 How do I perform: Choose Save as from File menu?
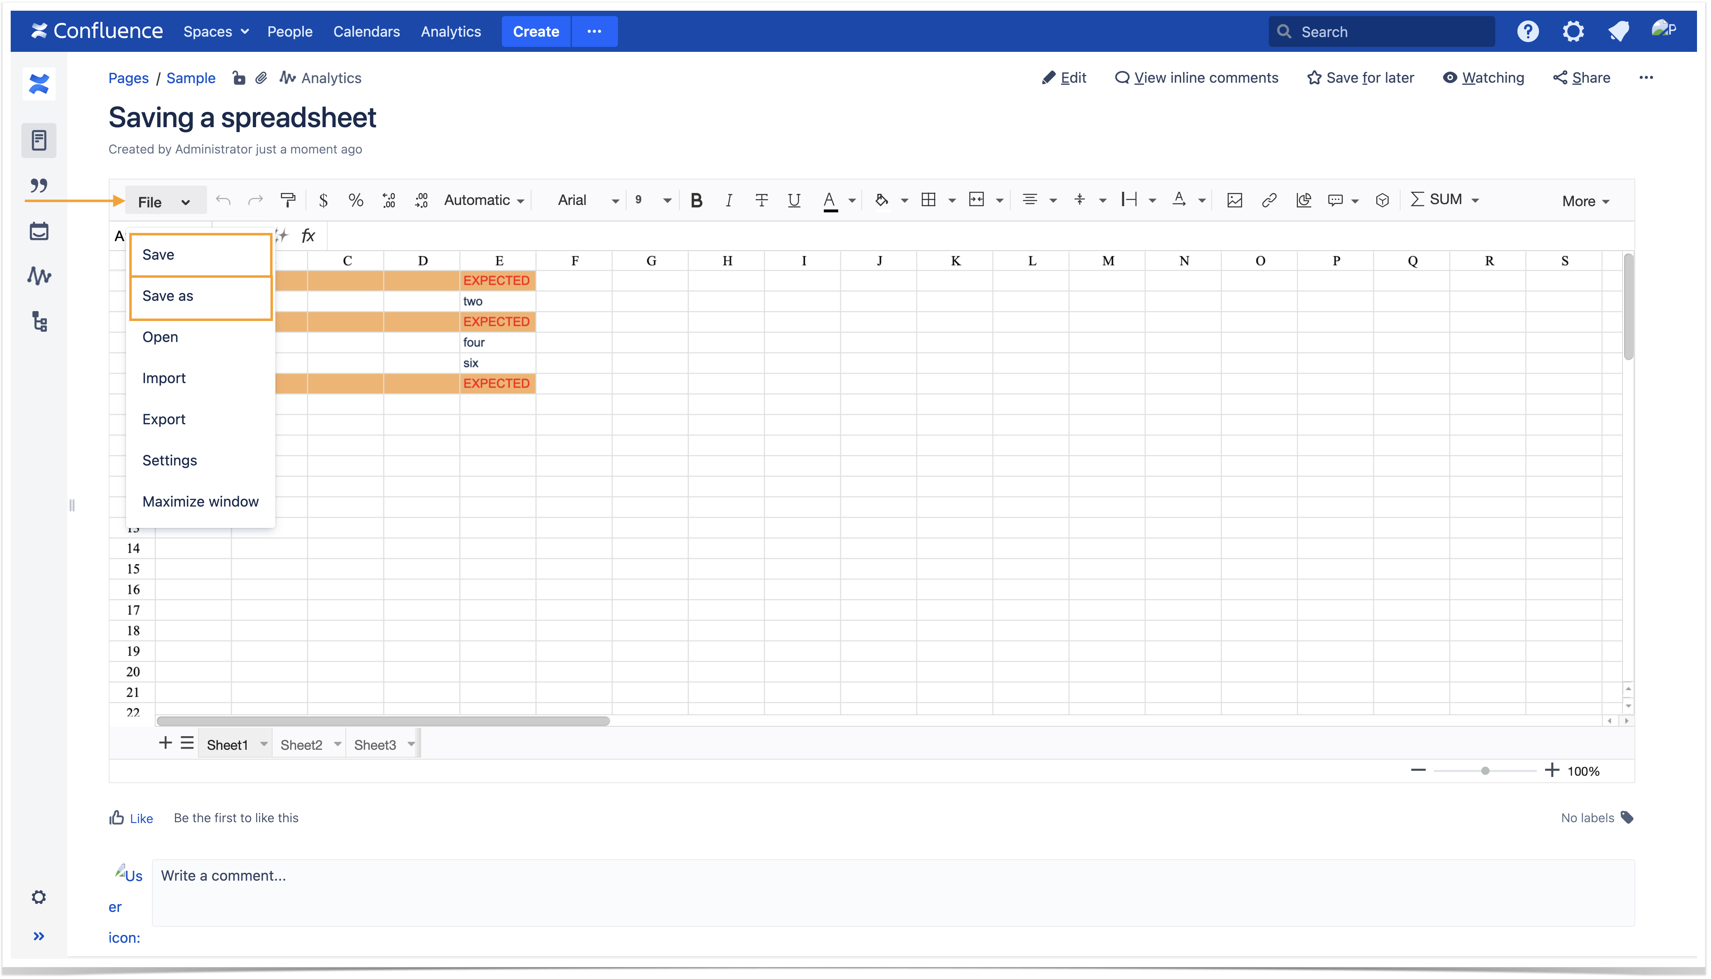[168, 296]
